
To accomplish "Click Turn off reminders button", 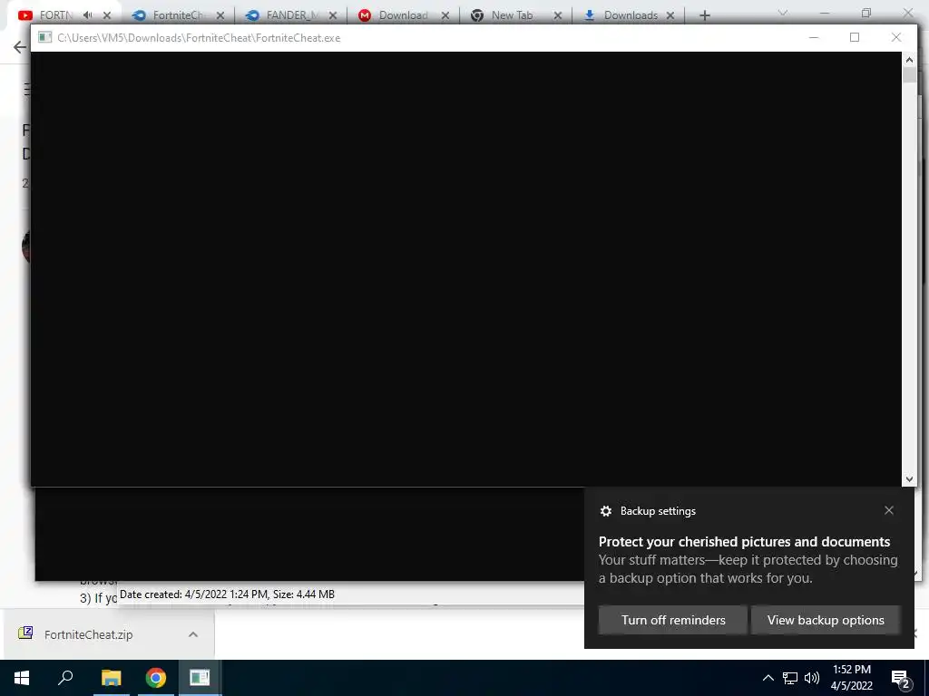I will click(672, 620).
